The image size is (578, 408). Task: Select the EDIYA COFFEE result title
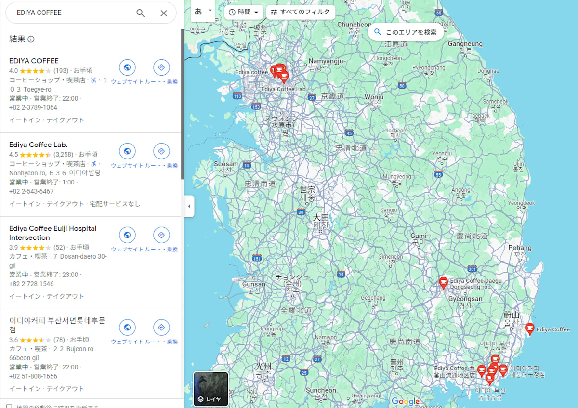(x=34, y=61)
